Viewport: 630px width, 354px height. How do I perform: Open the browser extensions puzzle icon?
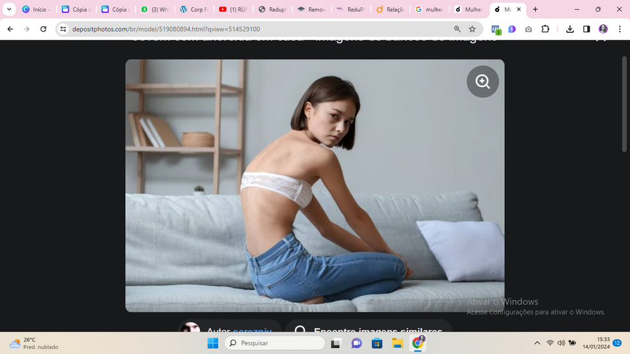point(545,29)
